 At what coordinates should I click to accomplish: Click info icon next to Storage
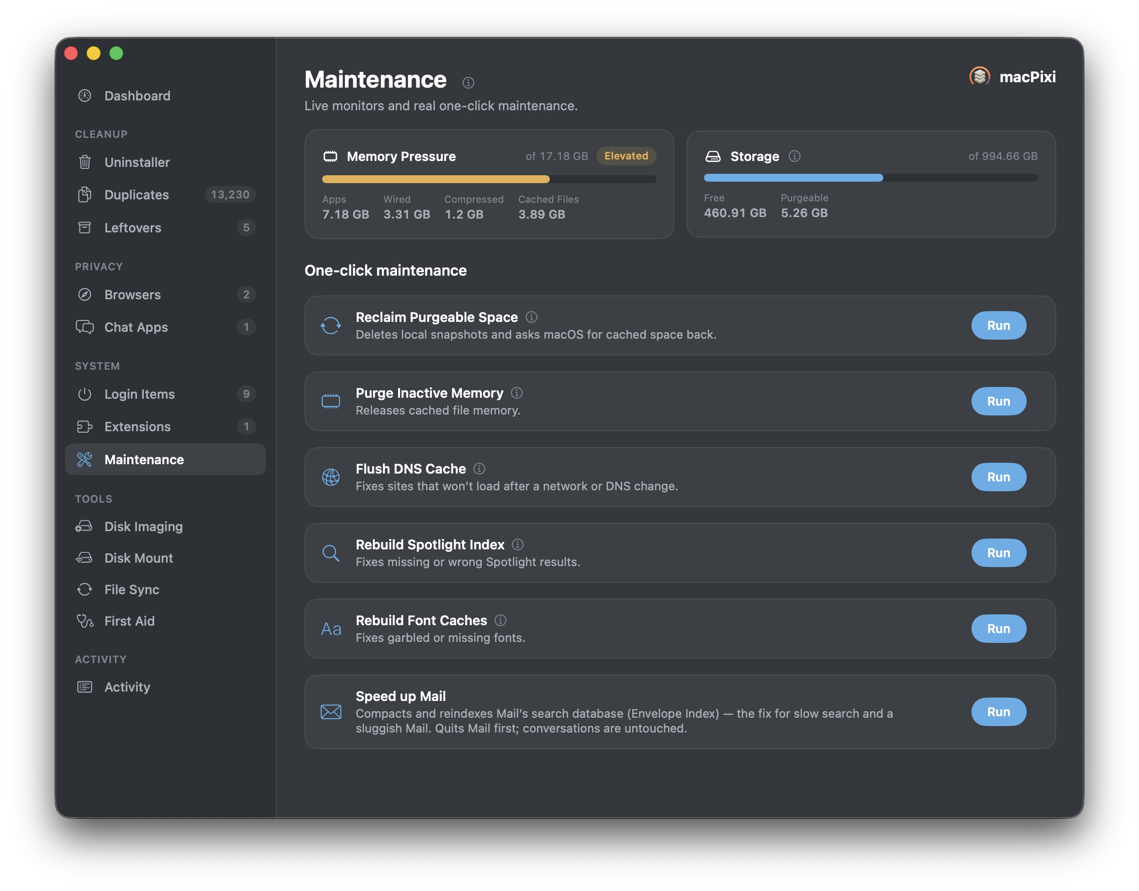coord(795,156)
